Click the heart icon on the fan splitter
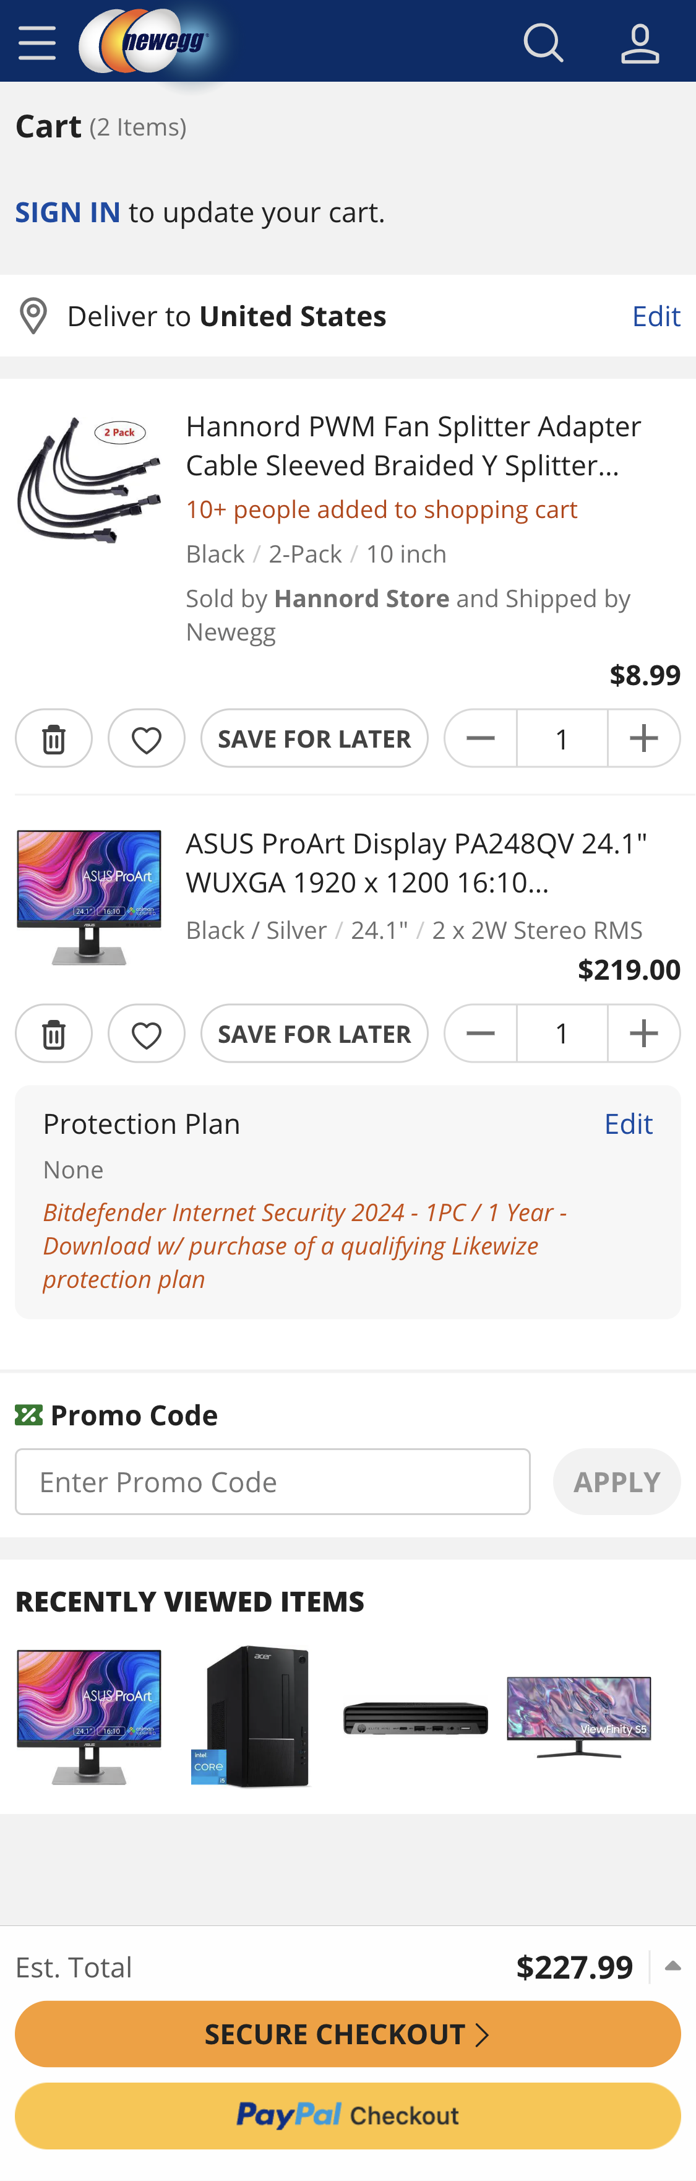The height and width of the screenshot is (2181, 696). click(x=145, y=738)
